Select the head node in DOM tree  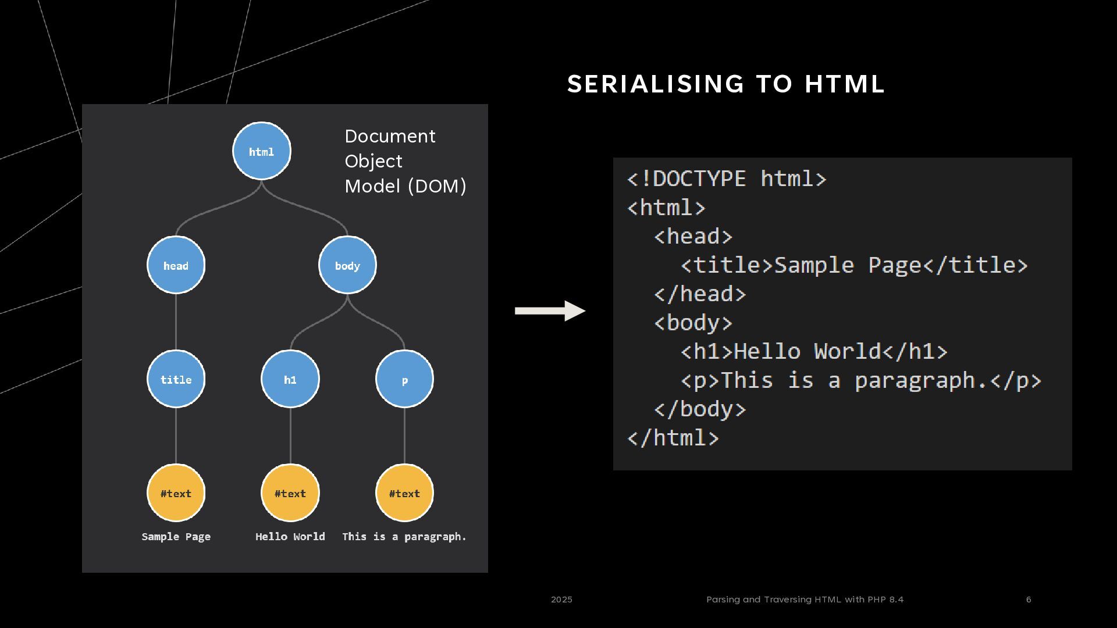point(176,265)
